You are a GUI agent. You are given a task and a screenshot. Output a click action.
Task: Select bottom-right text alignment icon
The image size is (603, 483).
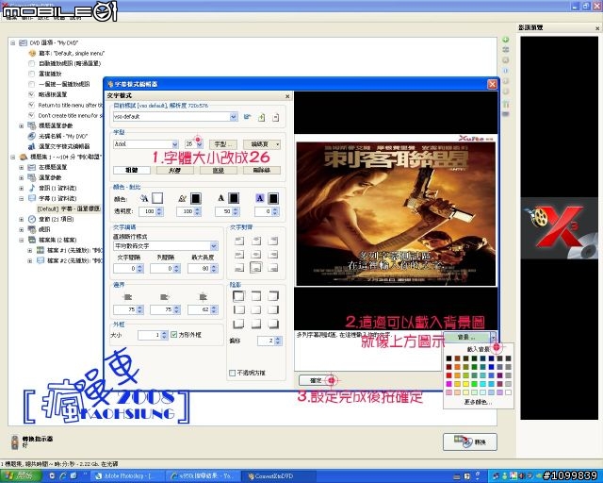[x=273, y=268]
